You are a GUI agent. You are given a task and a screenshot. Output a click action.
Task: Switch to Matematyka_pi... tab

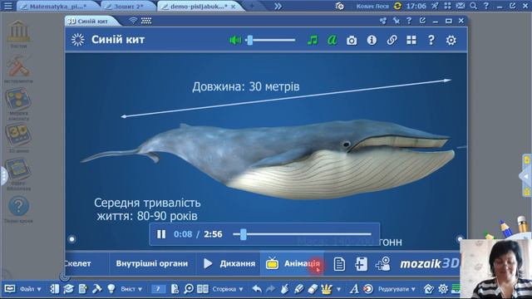coord(57,7)
